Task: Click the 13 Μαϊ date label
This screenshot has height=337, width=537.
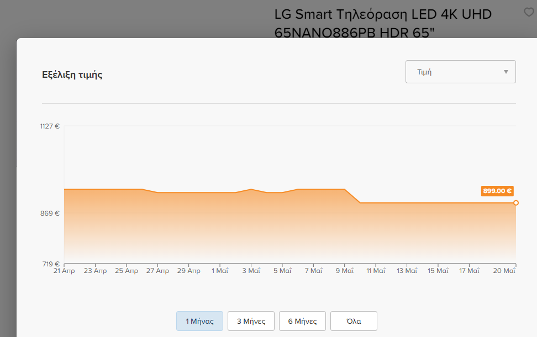Action: click(x=407, y=271)
